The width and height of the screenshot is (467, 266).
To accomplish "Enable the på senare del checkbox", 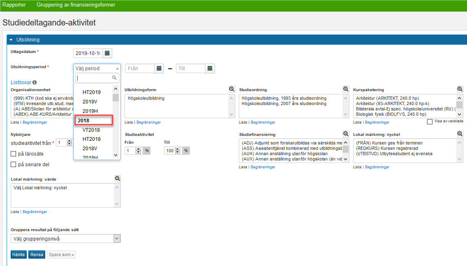I will click(x=14, y=165).
